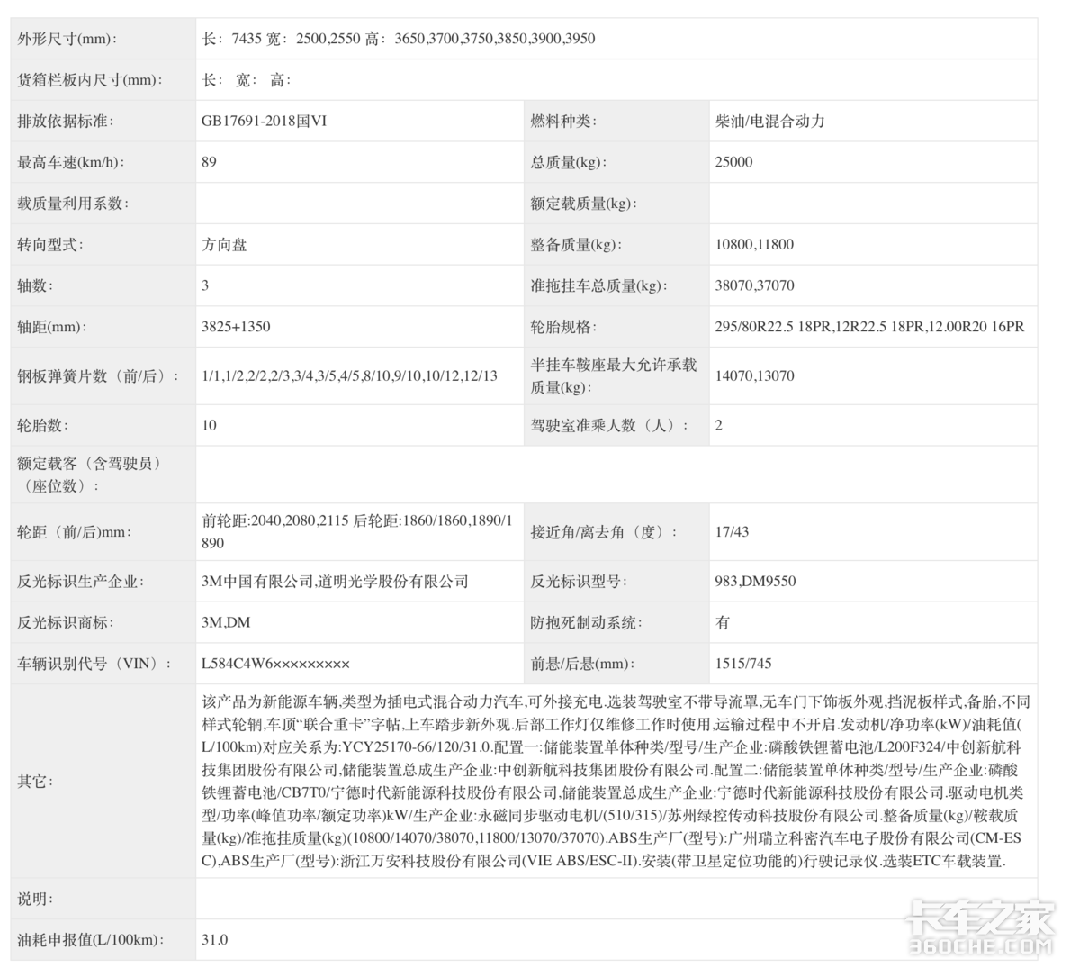Click the 半挂车鞍座最大允许承载质量 label
1080x977 pixels.
(x=614, y=375)
